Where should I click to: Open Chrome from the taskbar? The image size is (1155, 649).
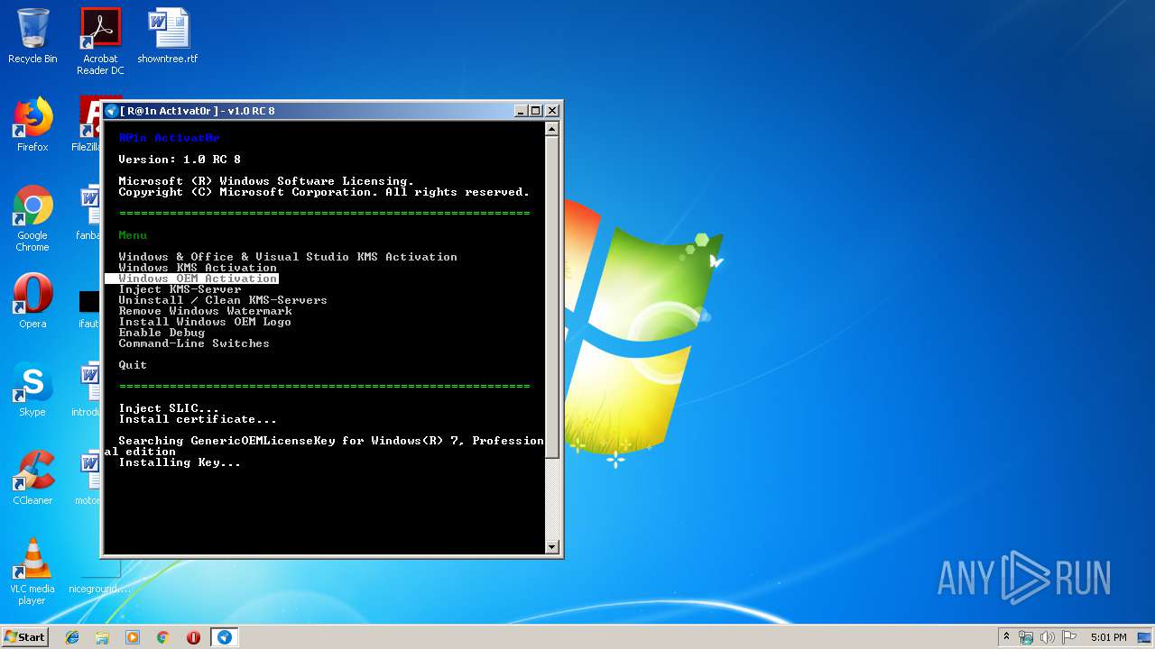(x=162, y=637)
